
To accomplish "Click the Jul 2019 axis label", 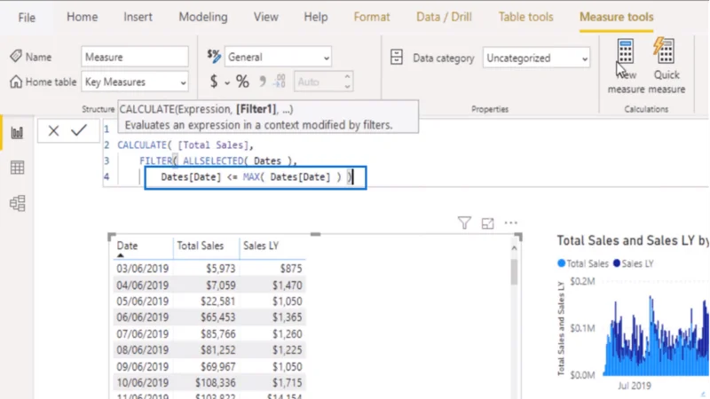I will coord(635,386).
